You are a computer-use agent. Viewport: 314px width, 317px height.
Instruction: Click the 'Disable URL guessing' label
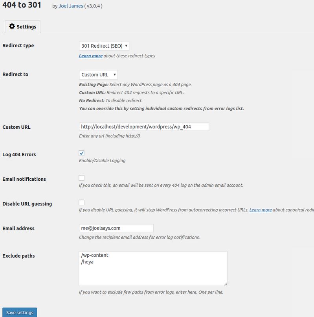[x=27, y=204]
